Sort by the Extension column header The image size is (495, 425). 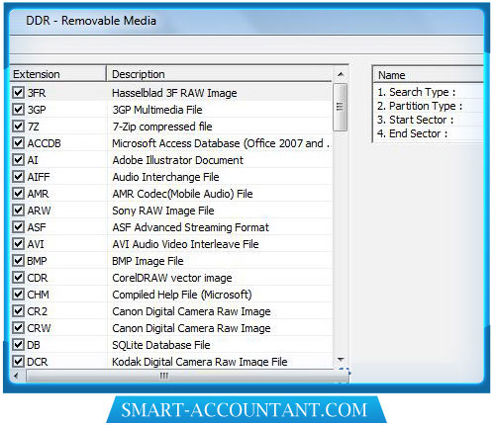coord(58,74)
